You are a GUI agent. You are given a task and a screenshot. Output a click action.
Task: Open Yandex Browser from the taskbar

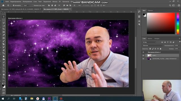[38, 98]
